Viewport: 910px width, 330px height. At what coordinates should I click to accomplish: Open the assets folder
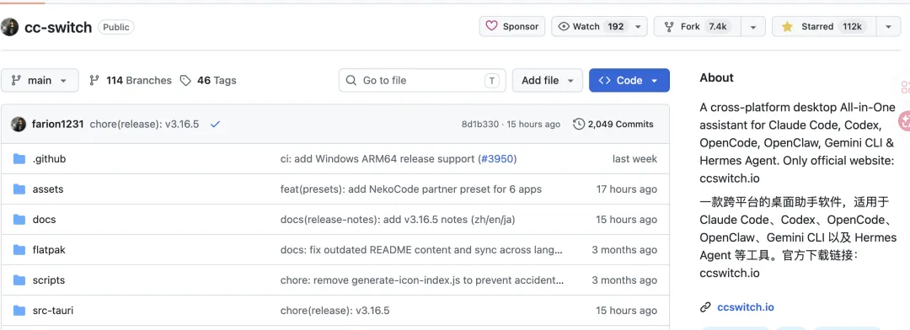pyautogui.click(x=47, y=189)
